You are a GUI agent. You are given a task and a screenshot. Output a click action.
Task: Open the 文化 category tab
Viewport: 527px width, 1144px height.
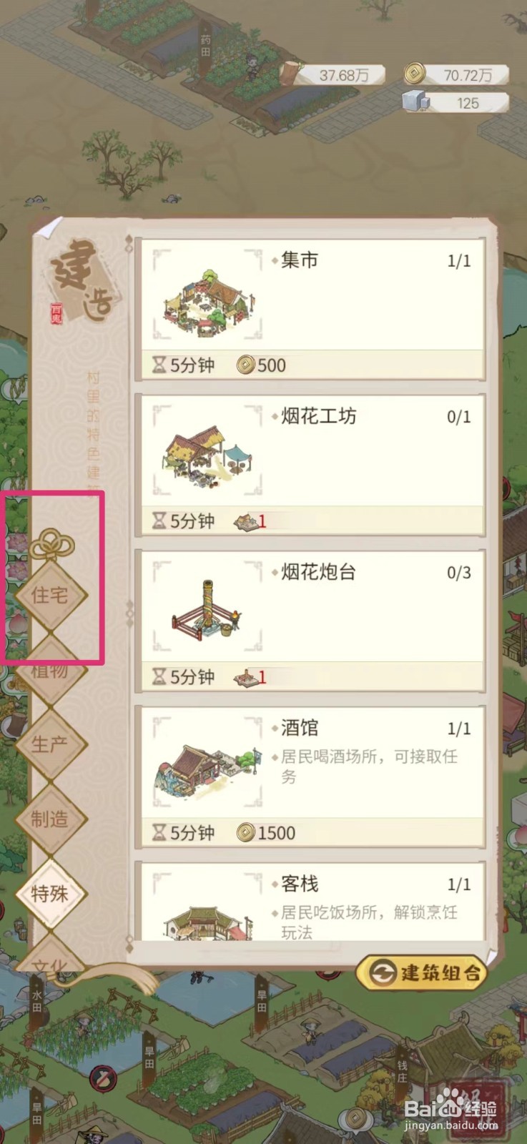[49, 962]
